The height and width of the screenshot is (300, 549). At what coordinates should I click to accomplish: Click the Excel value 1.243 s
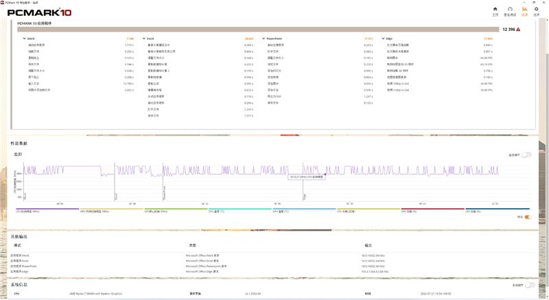pyautogui.click(x=249, y=109)
